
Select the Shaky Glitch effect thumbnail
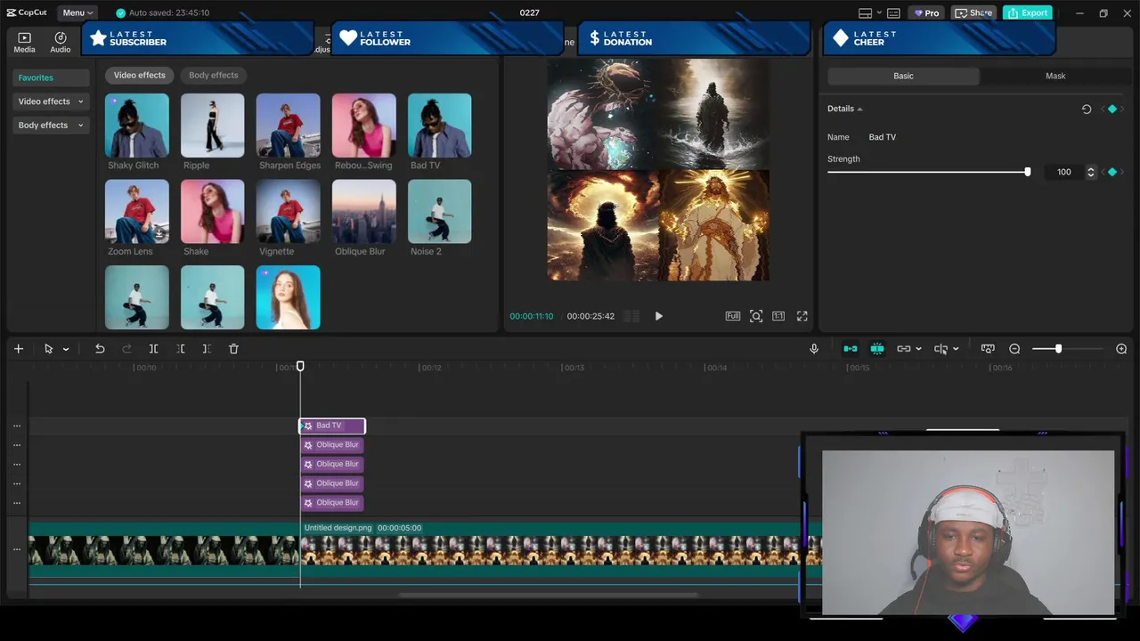pyautogui.click(x=136, y=126)
